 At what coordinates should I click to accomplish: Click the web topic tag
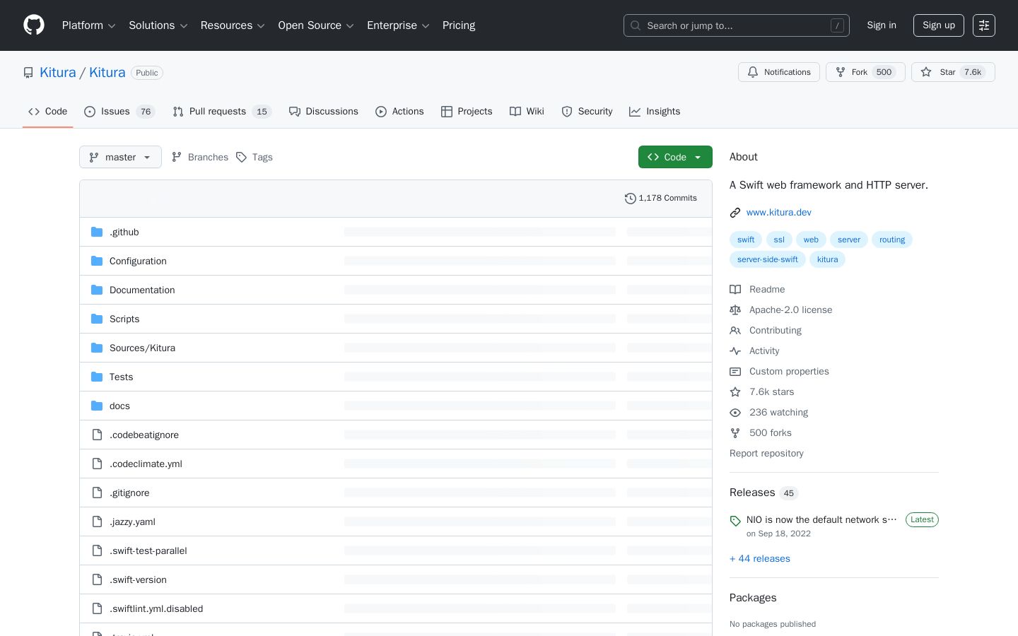[811, 240]
